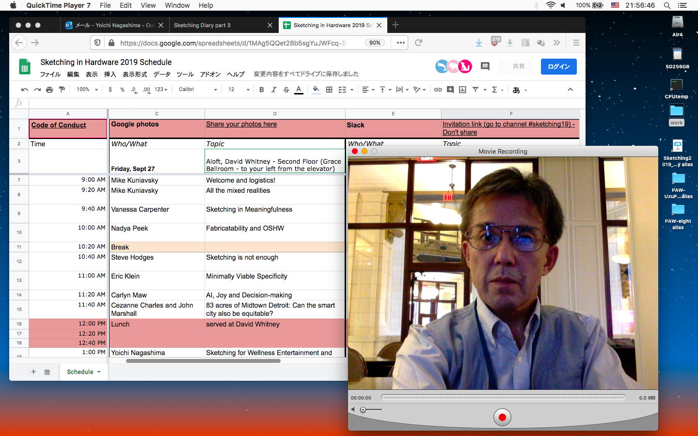
Task: Click the borders icon in toolbar
Action: [x=329, y=90]
